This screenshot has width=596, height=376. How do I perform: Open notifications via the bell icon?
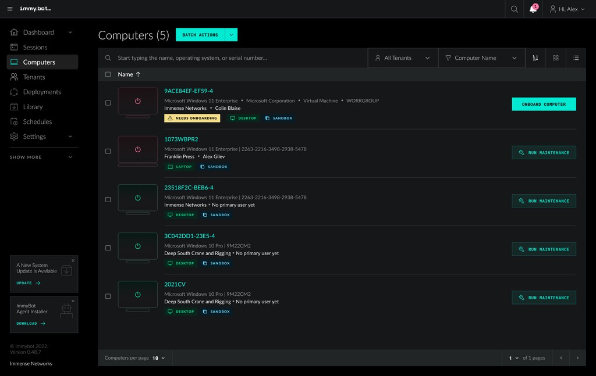click(x=533, y=9)
